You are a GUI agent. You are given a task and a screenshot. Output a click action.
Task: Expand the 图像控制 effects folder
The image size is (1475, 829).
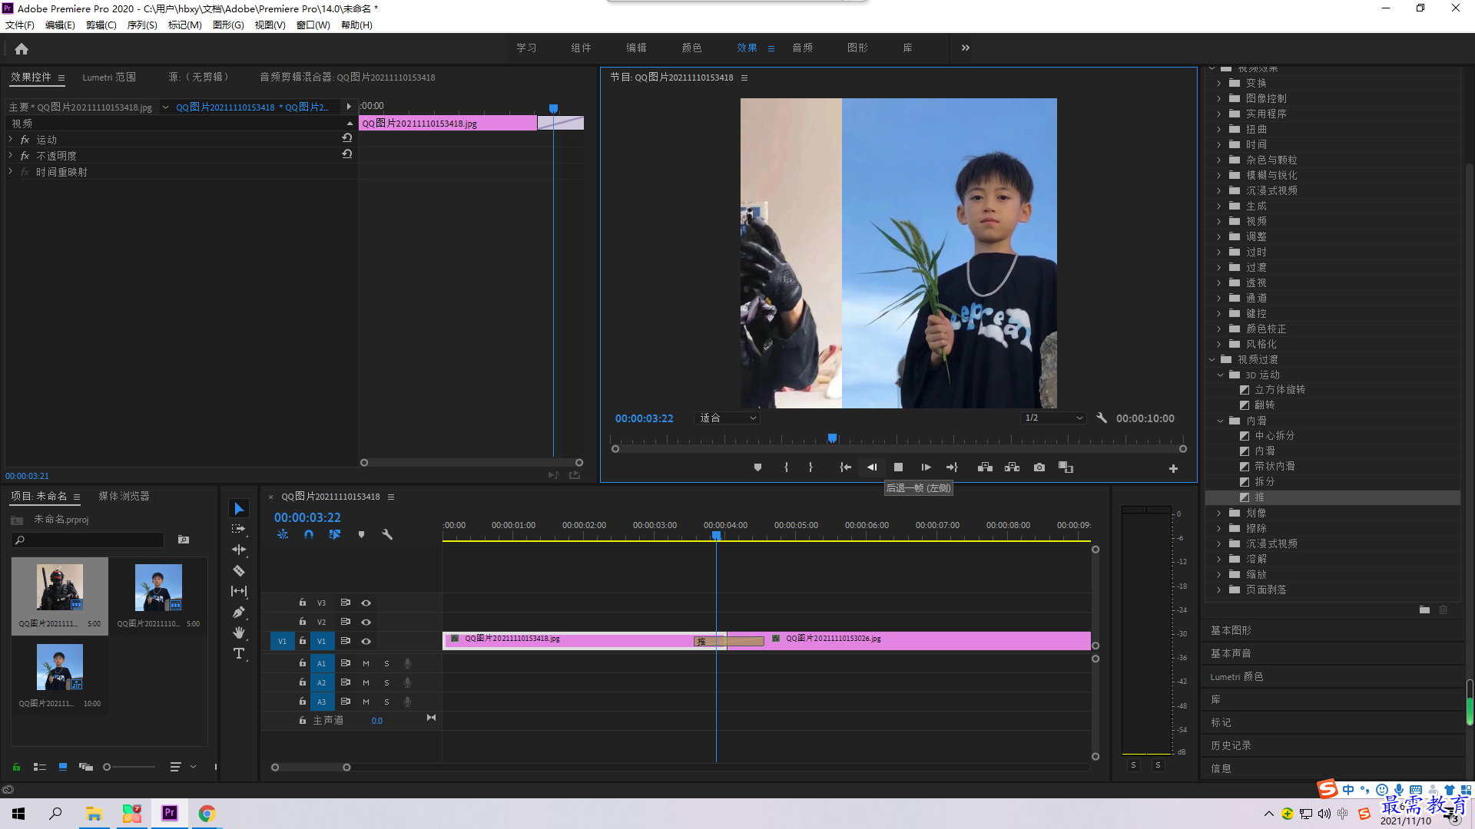pyautogui.click(x=1218, y=98)
